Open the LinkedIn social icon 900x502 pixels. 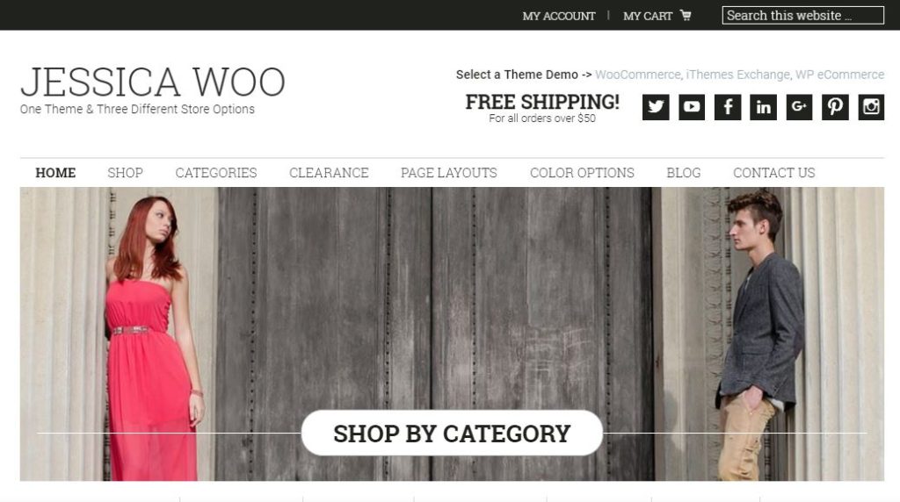point(764,107)
